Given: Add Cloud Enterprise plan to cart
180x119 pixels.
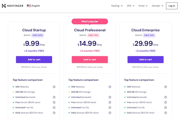Looking at the screenshot, I should point(145,59).
